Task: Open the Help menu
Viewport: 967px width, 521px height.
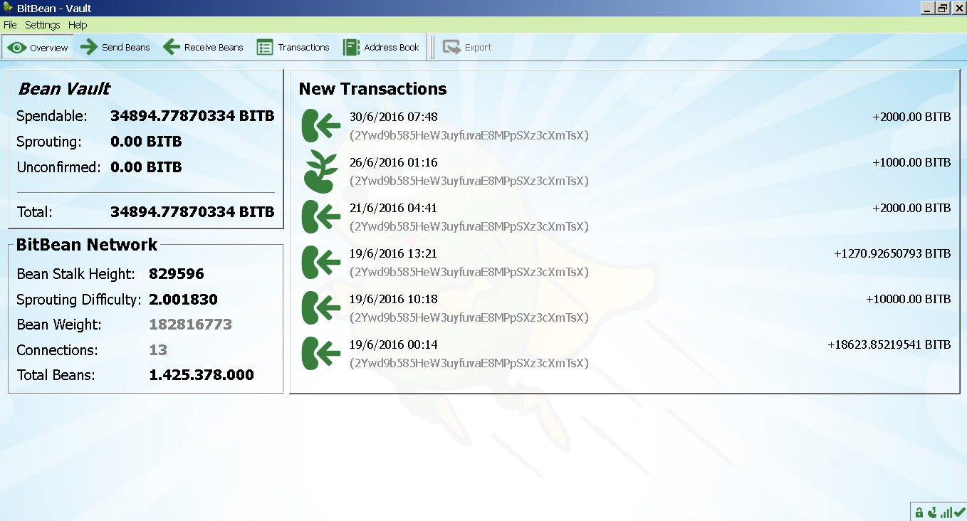Action: pos(78,25)
